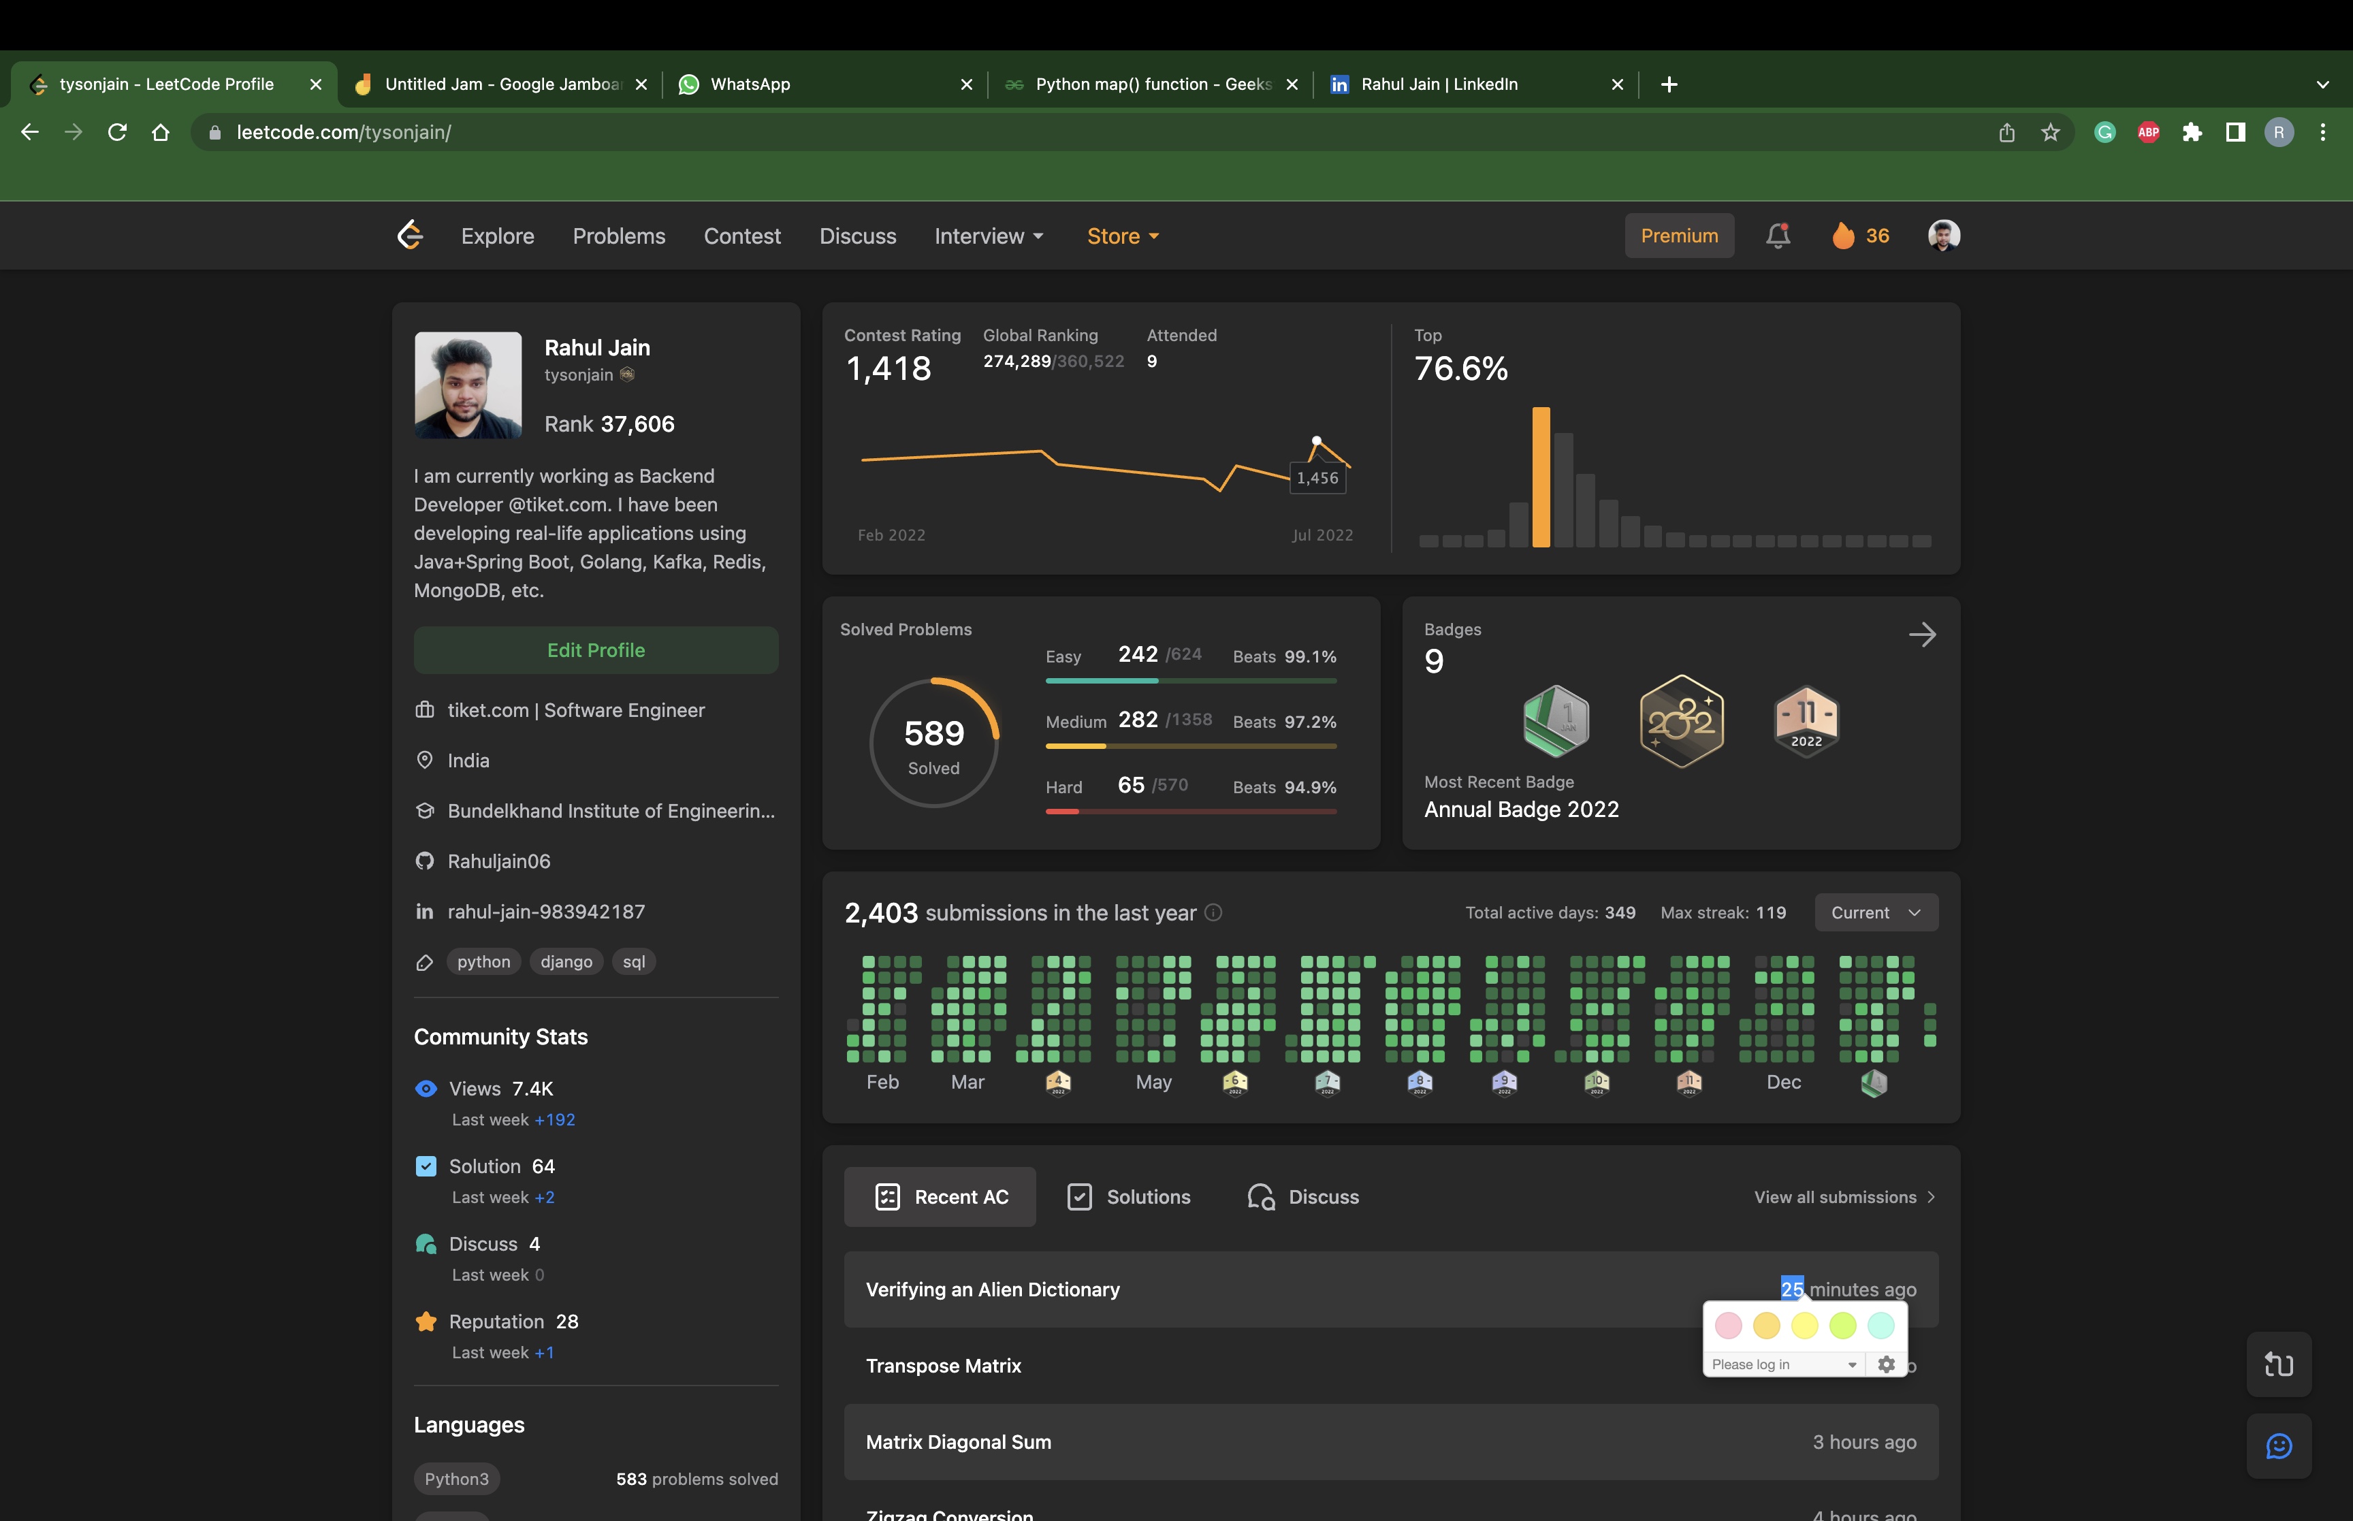Click the Premium button

coord(1678,236)
